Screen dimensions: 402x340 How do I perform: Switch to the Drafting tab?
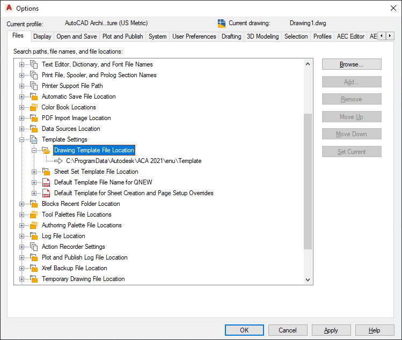[x=231, y=36]
